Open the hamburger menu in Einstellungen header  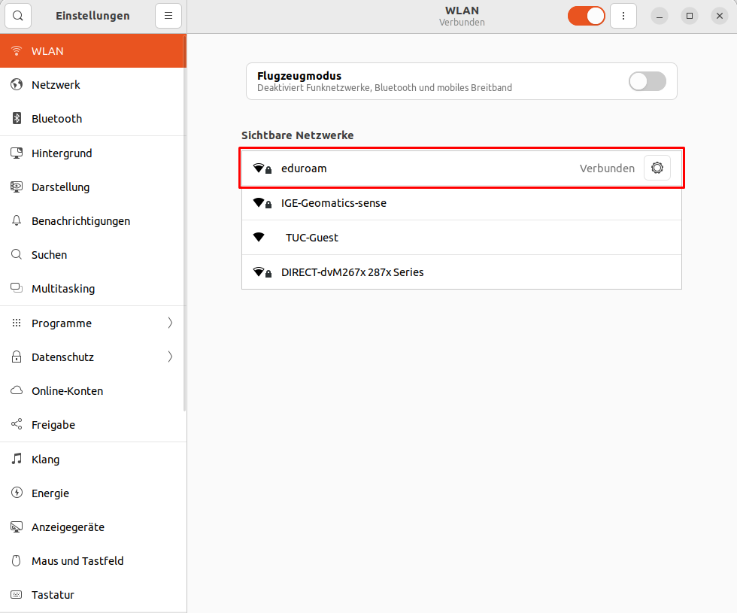[x=168, y=16]
